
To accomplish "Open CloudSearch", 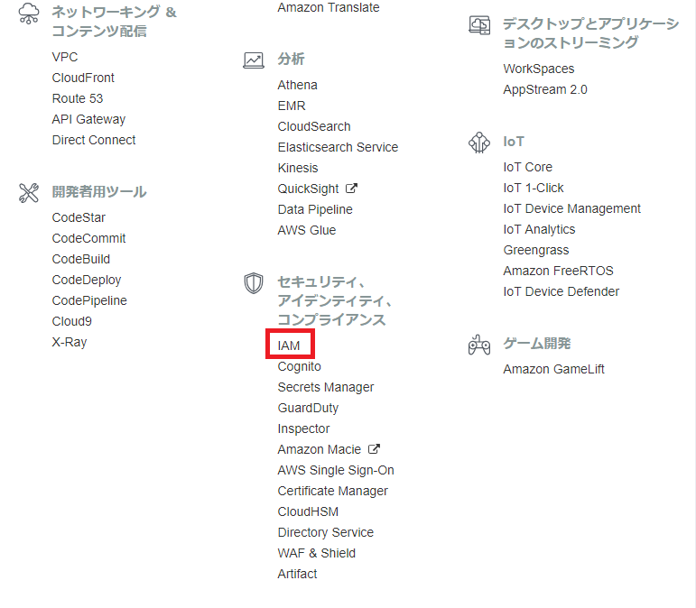I will (x=314, y=127).
